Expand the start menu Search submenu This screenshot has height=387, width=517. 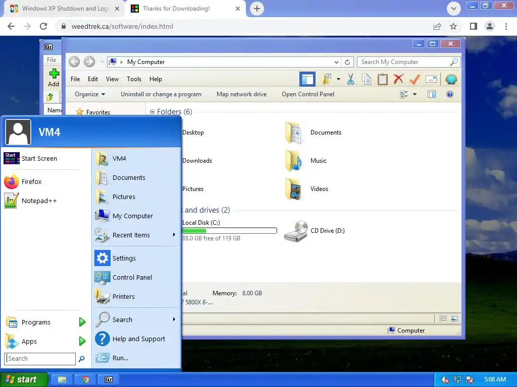[136, 319]
